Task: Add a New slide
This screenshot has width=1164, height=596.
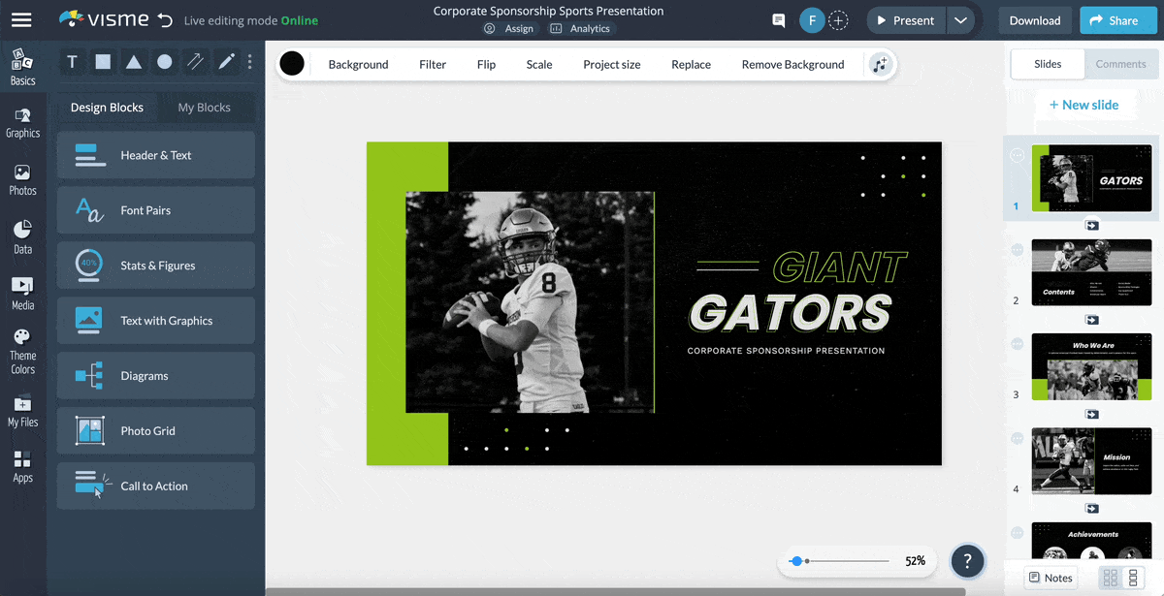Action: 1083,105
